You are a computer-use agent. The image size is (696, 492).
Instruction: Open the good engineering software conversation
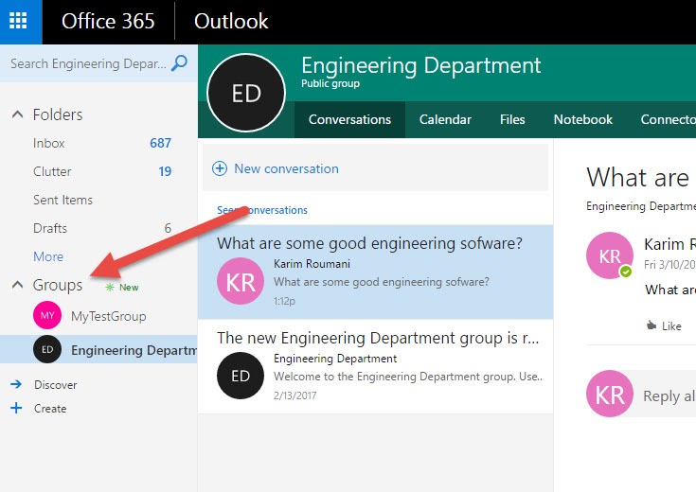tap(376, 272)
